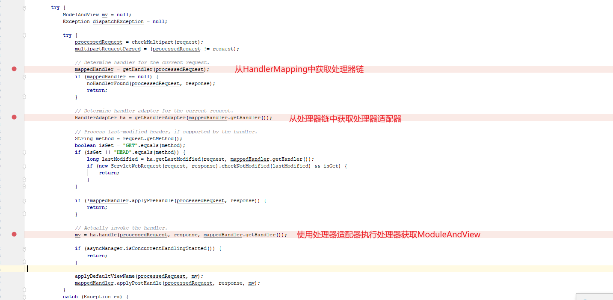
Task: Fold the inner try block
Action: pyautogui.click(x=24, y=35)
